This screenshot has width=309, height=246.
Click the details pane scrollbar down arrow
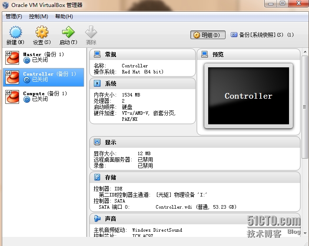[305, 233]
